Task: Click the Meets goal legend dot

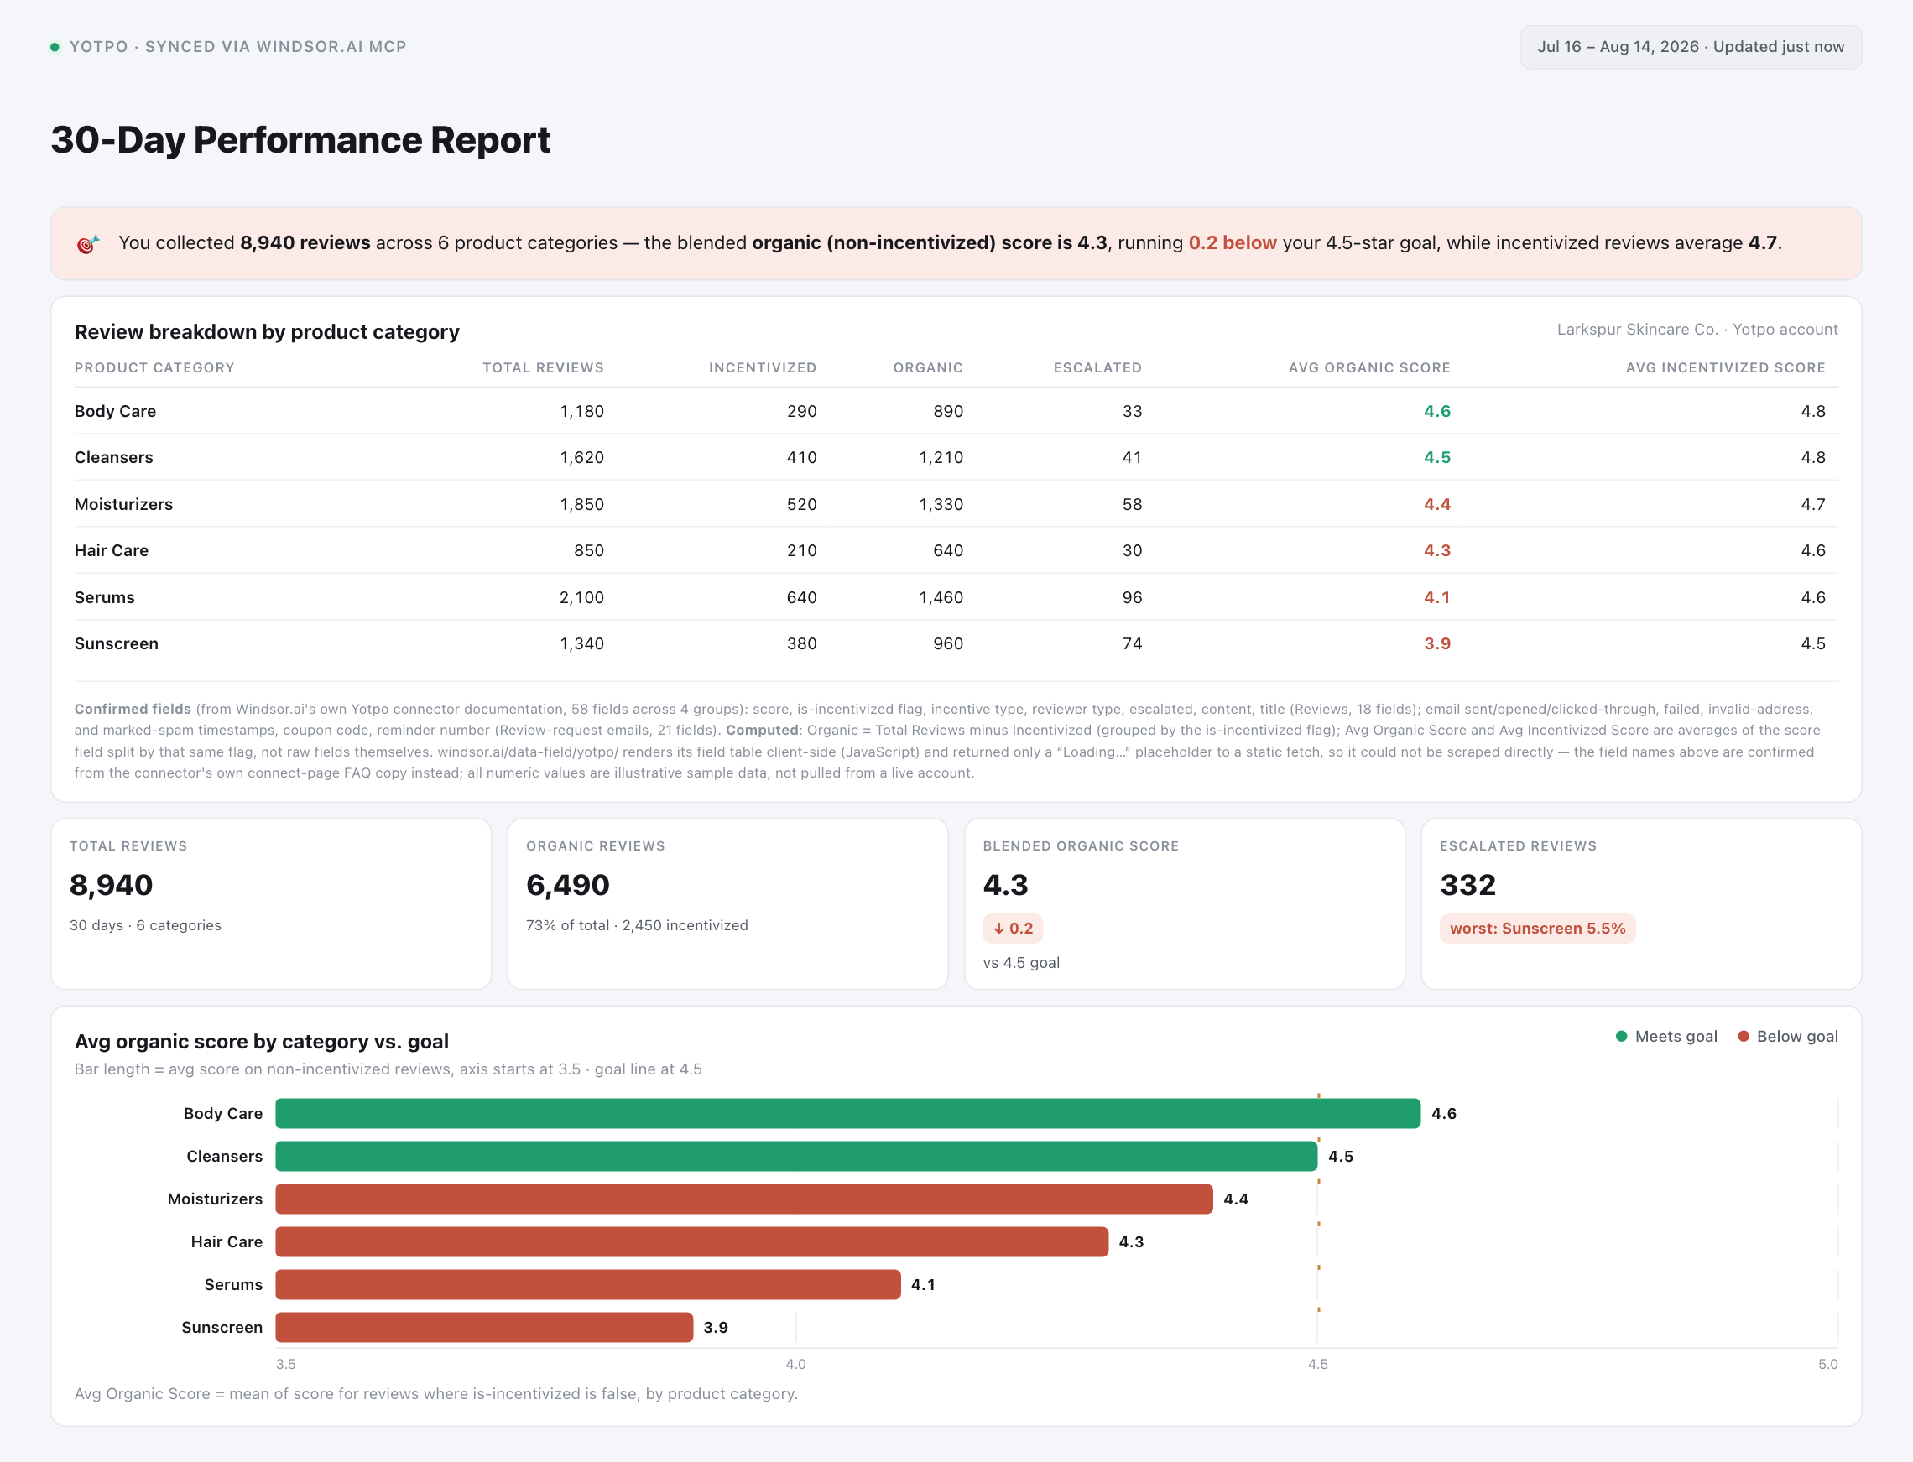Action: point(1622,1037)
